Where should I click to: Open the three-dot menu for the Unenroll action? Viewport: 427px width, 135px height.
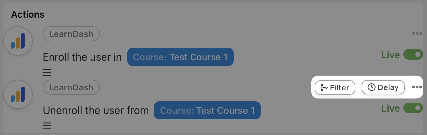click(x=417, y=87)
